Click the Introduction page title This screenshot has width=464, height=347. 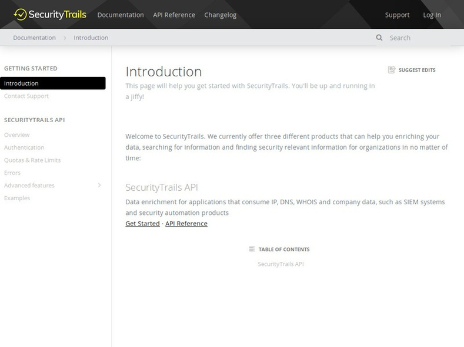(x=163, y=72)
